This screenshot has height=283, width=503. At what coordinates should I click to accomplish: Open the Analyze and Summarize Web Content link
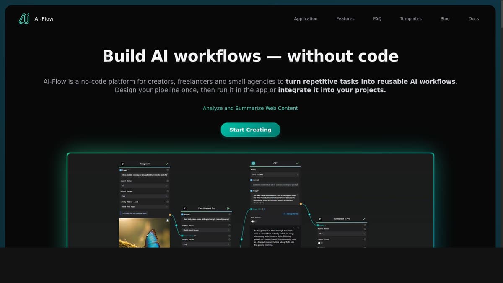250,108
